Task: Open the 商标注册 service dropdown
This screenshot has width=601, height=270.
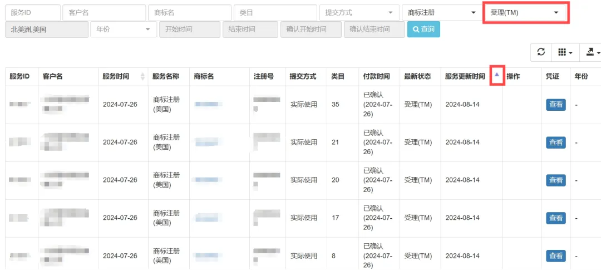Action: [441, 13]
